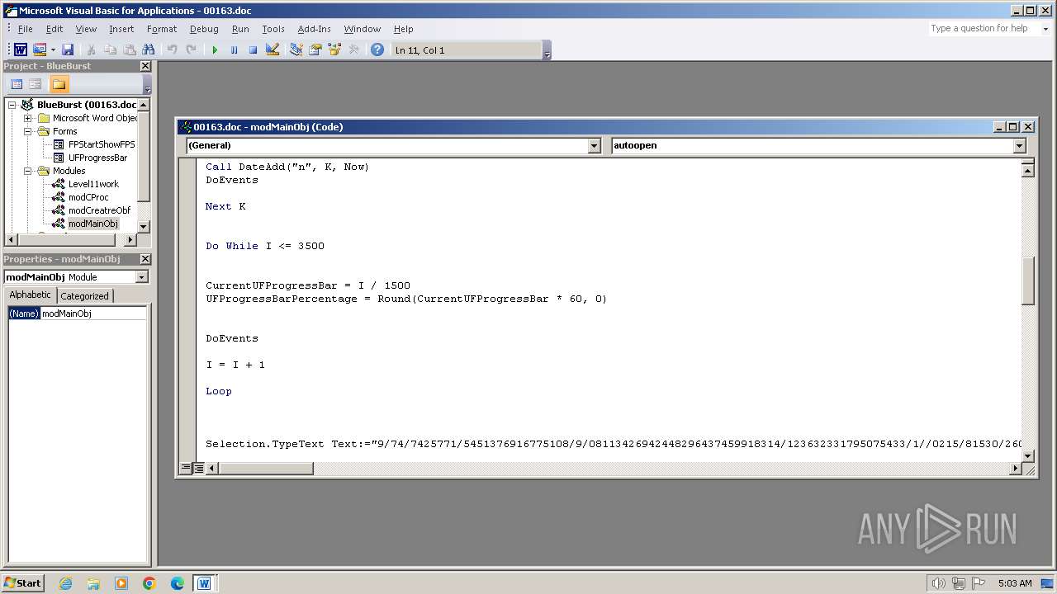Click the Paste toolbar icon
The image size is (1057, 594).
point(130,49)
